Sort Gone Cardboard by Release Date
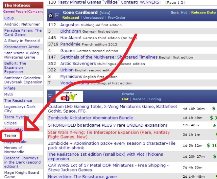The image size is (217, 179). [203, 13]
